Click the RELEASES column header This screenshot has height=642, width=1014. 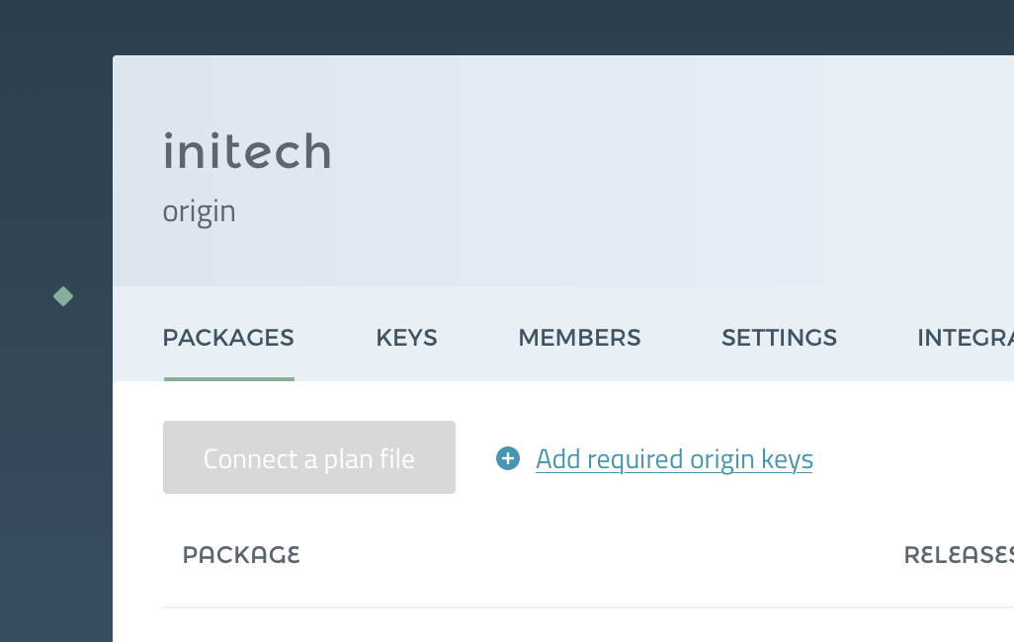coord(959,555)
